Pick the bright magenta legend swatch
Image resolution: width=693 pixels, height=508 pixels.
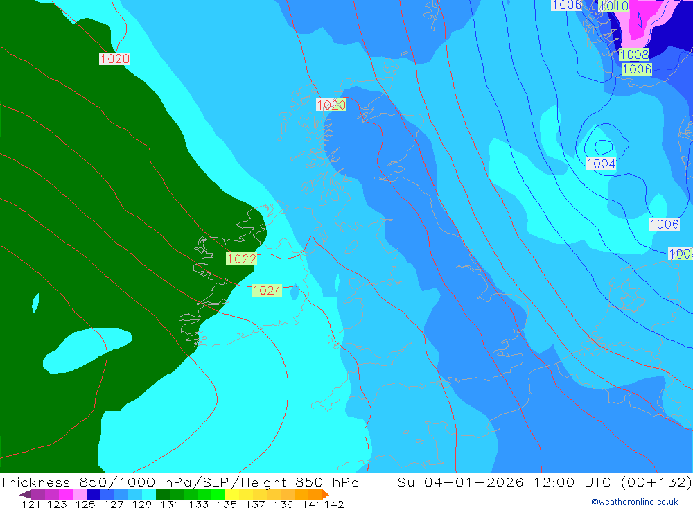point(65,494)
